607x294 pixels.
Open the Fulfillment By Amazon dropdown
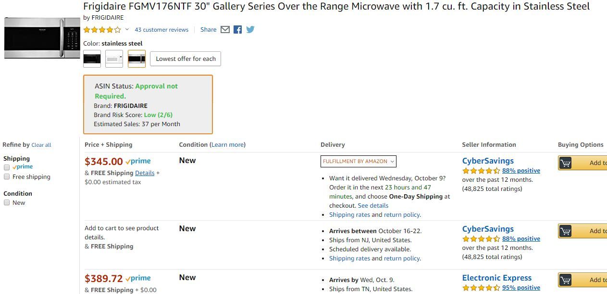coord(358,161)
